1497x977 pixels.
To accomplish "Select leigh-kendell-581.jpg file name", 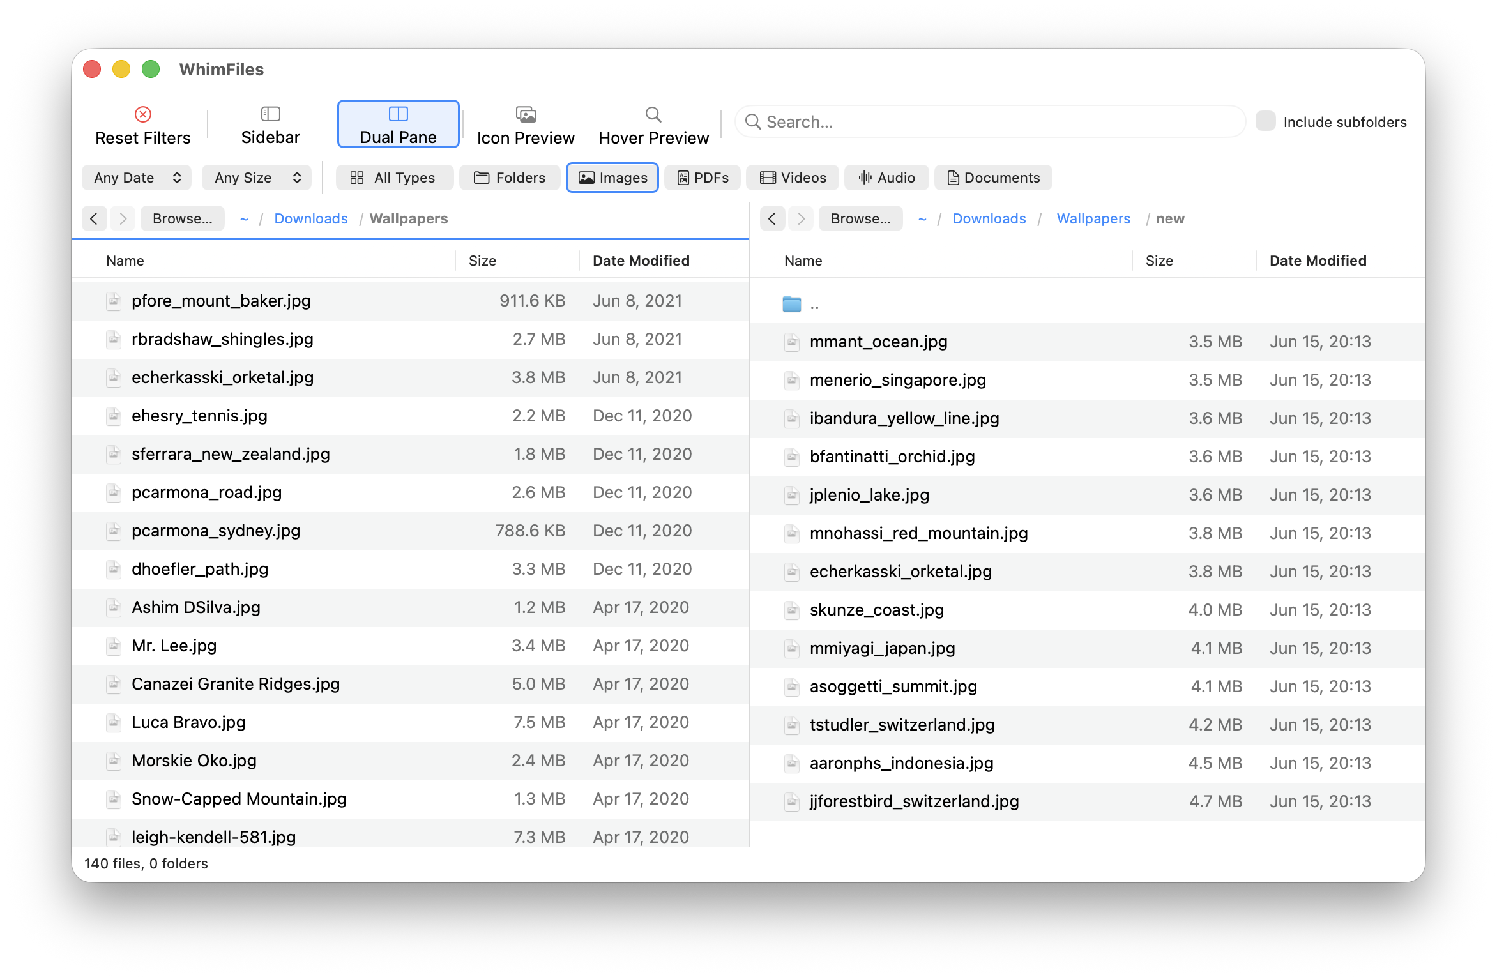I will pyautogui.click(x=213, y=837).
